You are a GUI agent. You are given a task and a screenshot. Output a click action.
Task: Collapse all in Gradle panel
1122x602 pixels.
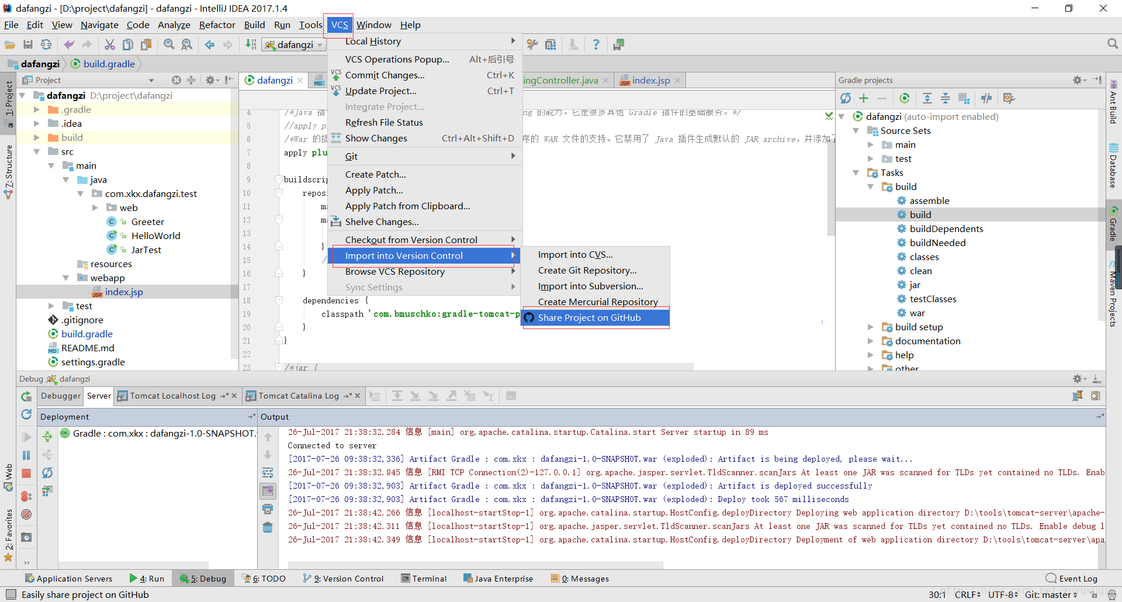[x=946, y=98]
